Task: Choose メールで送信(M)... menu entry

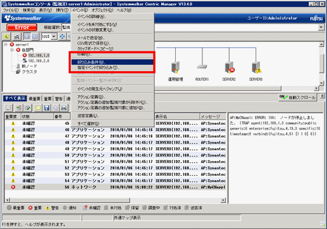Action: (112, 38)
